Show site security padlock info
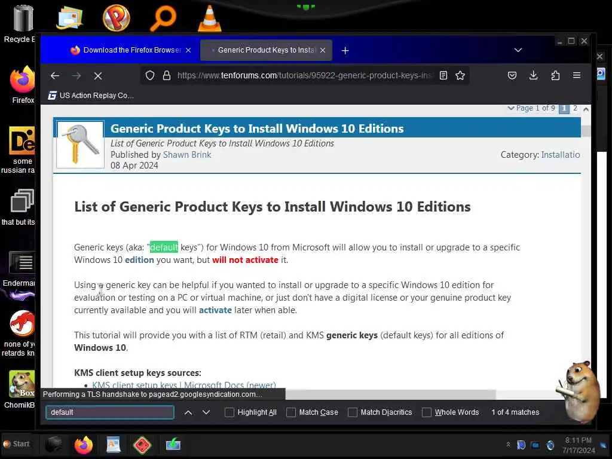Screen dimensions: 612x459 [x=167, y=75]
